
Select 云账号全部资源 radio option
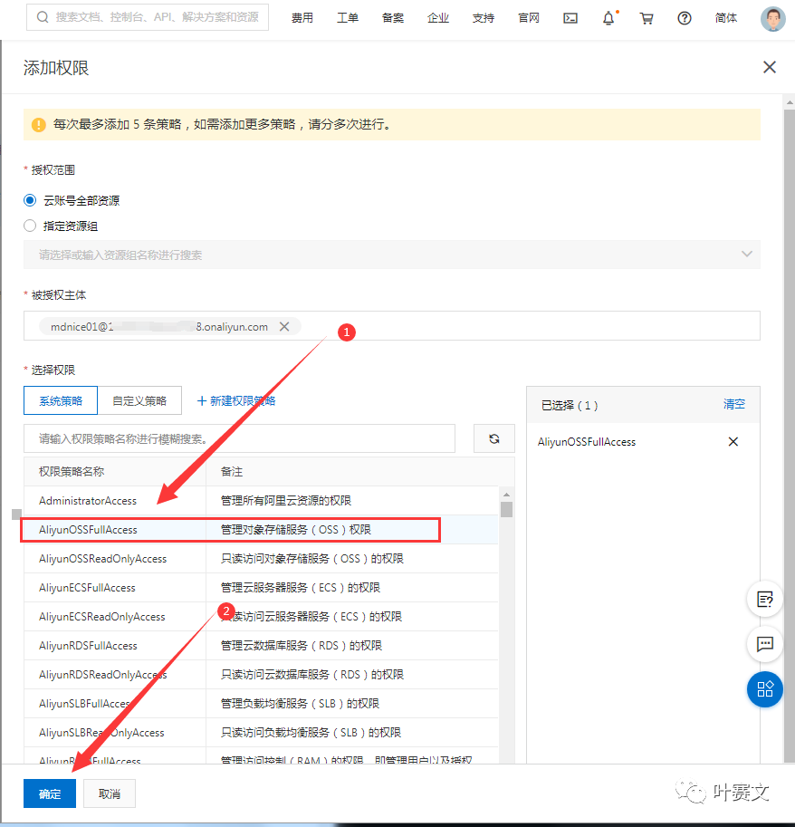pos(30,200)
